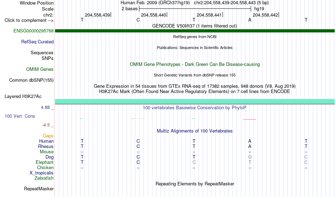335x197 pixels.
Task: Click the Layered H3K27Ac track label
Action: tap(23, 97)
